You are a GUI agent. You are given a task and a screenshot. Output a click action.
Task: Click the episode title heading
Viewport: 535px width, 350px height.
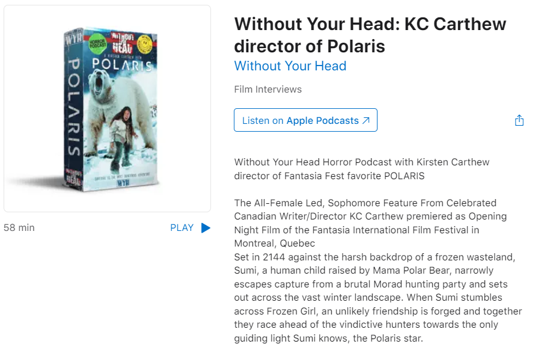pos(370,35)
